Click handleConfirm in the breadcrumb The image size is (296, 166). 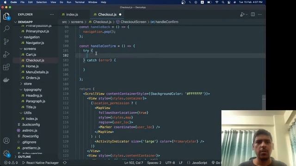pos(166,22)
